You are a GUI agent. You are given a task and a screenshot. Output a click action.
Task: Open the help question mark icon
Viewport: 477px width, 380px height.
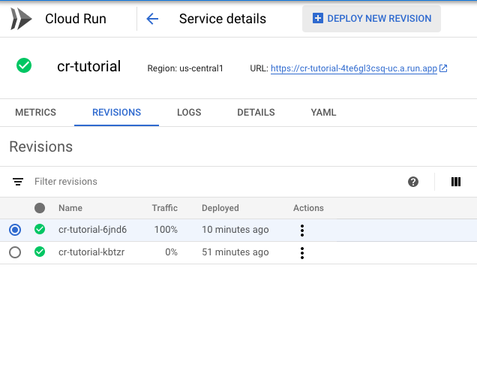click(413, 182)
